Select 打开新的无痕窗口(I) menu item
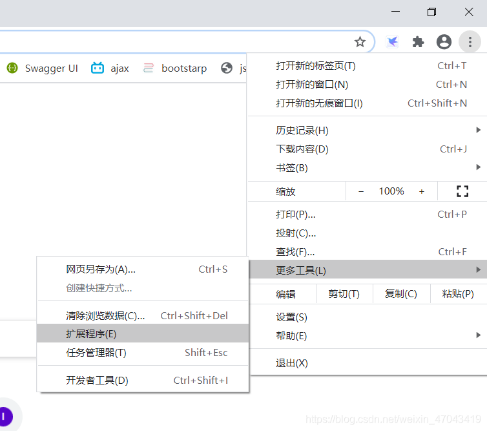Image resolution: width=487 pixels, height=431 pixels. (x=368, y=103)
